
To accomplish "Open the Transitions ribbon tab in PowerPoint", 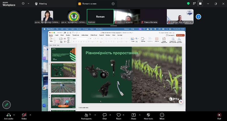I will tap(75, 35).
